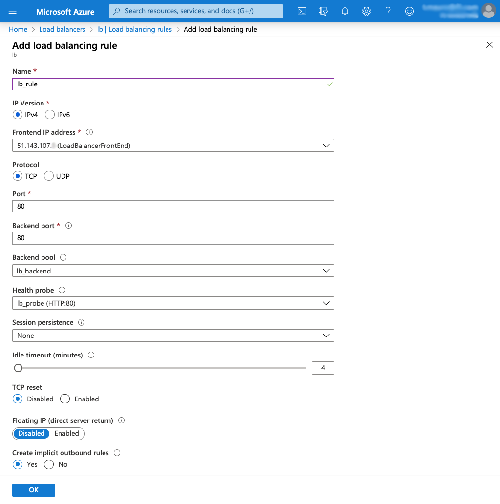Launch Cloud Shell from the top bar
The image size is (500, 504).
302,11
